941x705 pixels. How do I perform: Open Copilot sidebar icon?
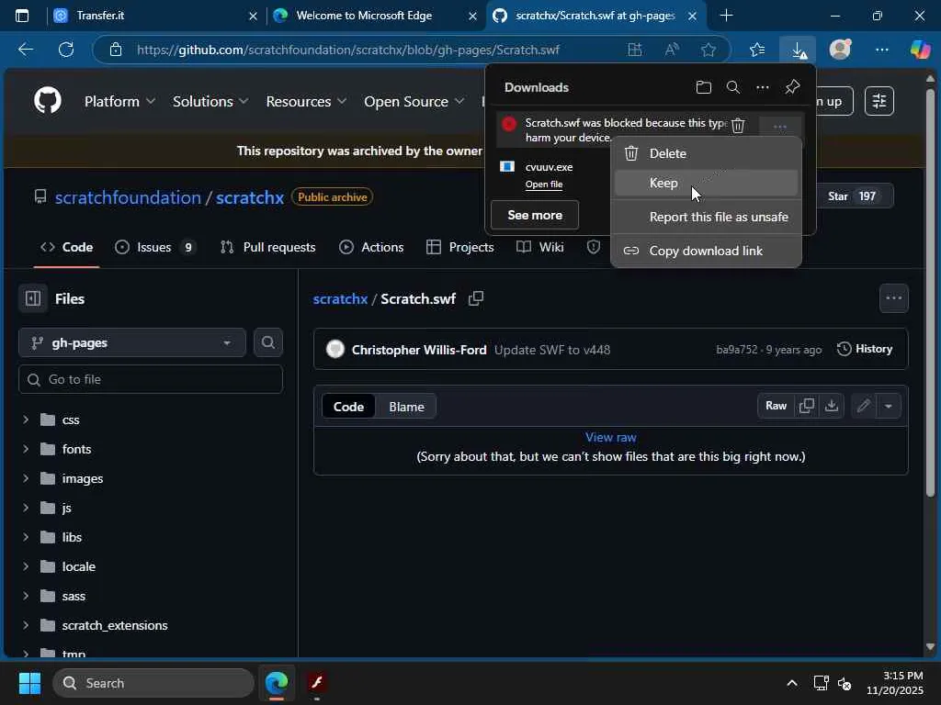(920, 50)
